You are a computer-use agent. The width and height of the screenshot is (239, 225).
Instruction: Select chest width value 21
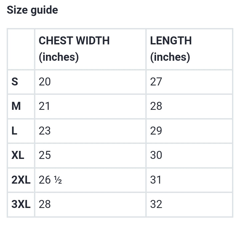tap(44, 106)
